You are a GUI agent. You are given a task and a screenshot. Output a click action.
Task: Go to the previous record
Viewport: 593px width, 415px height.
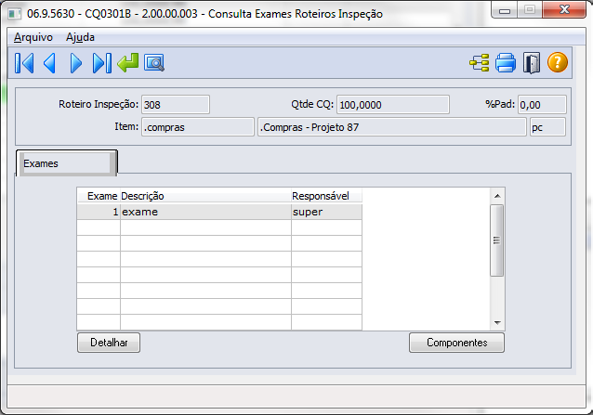(x=50, y=63)
